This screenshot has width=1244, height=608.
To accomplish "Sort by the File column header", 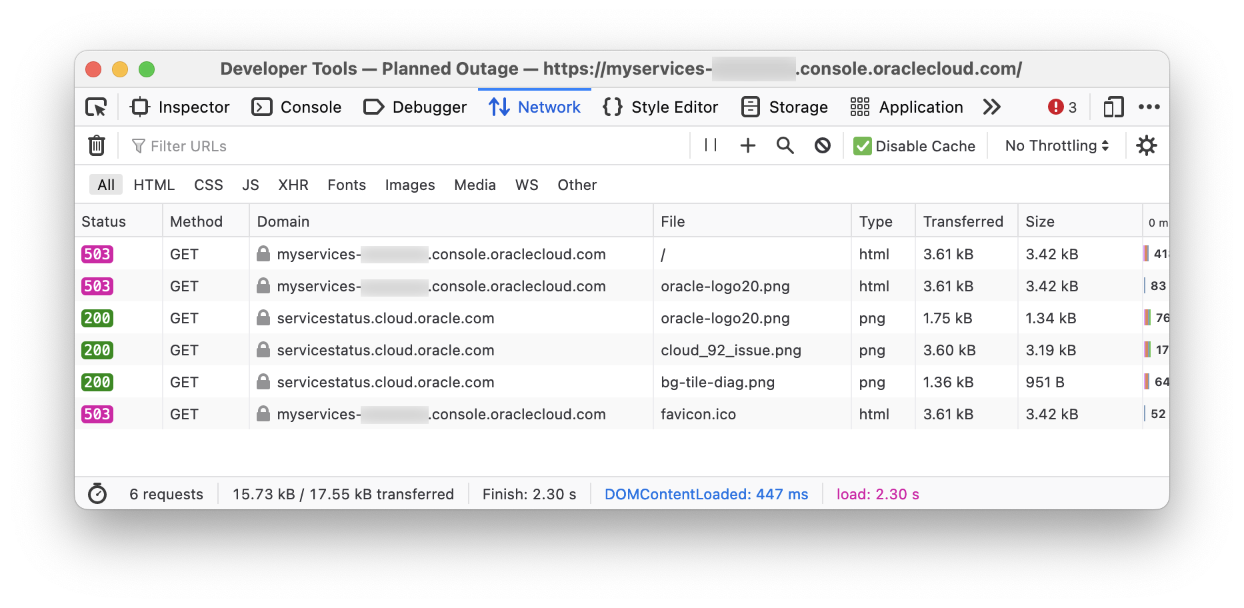I will click(753, 221).
